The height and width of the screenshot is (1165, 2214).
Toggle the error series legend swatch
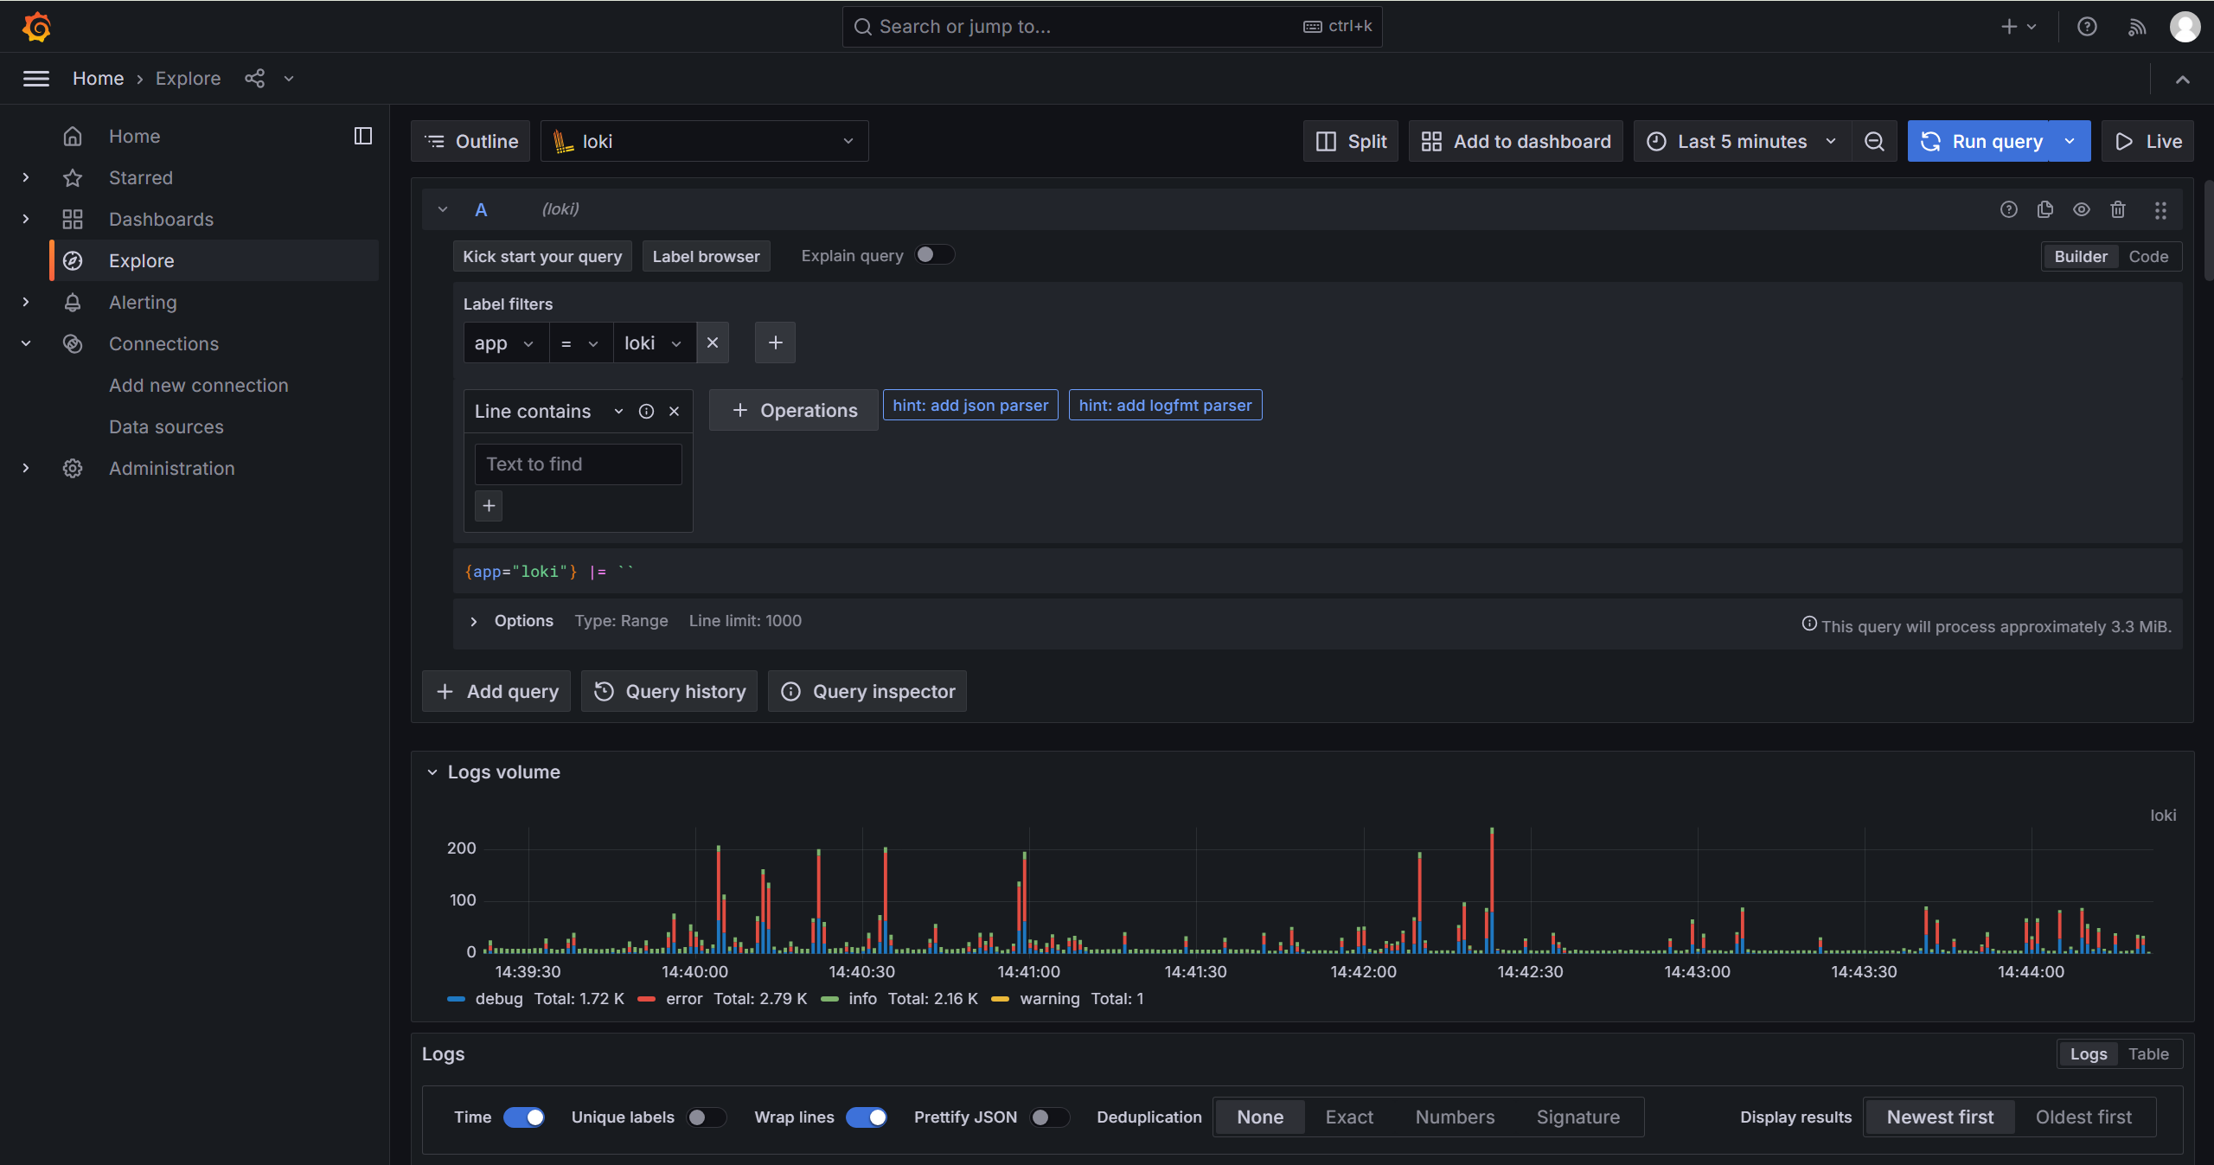646,999
